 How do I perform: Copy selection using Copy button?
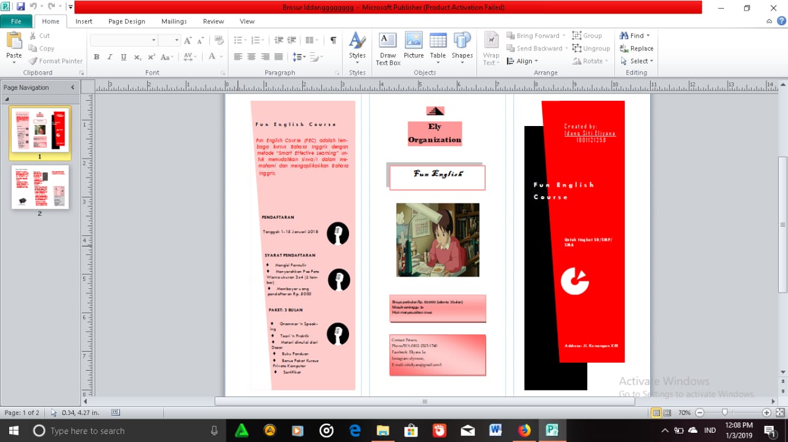[41, 49]
